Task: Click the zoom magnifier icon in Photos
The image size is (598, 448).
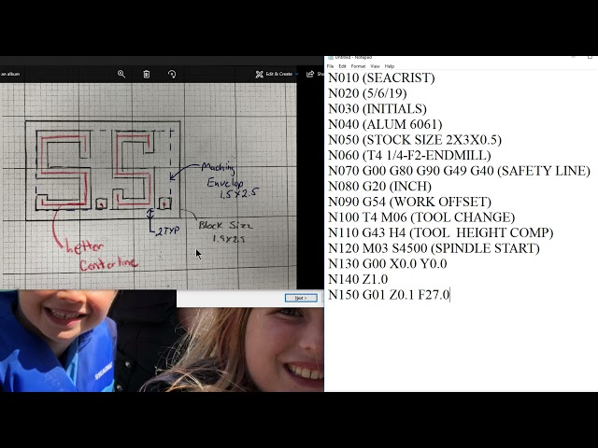Action: pos(121,74)
